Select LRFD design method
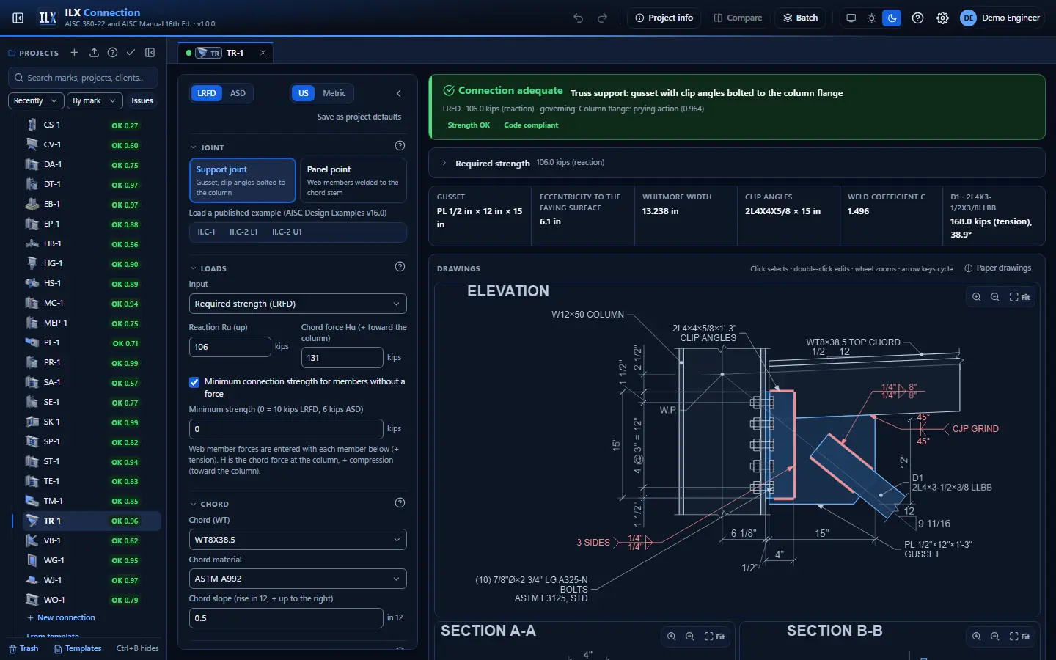Screen dimensions: 1056x660 [207, 93]
